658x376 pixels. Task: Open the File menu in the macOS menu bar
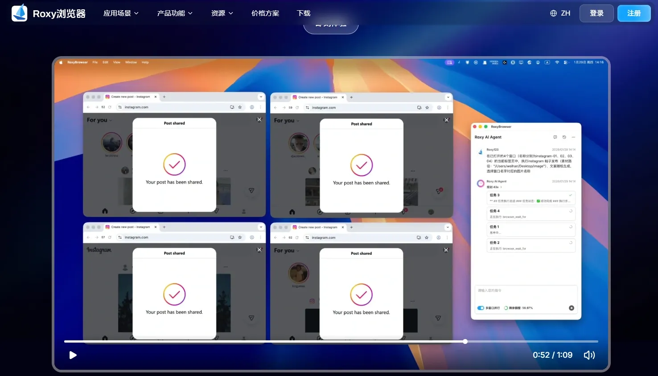(x=95, y=62)
